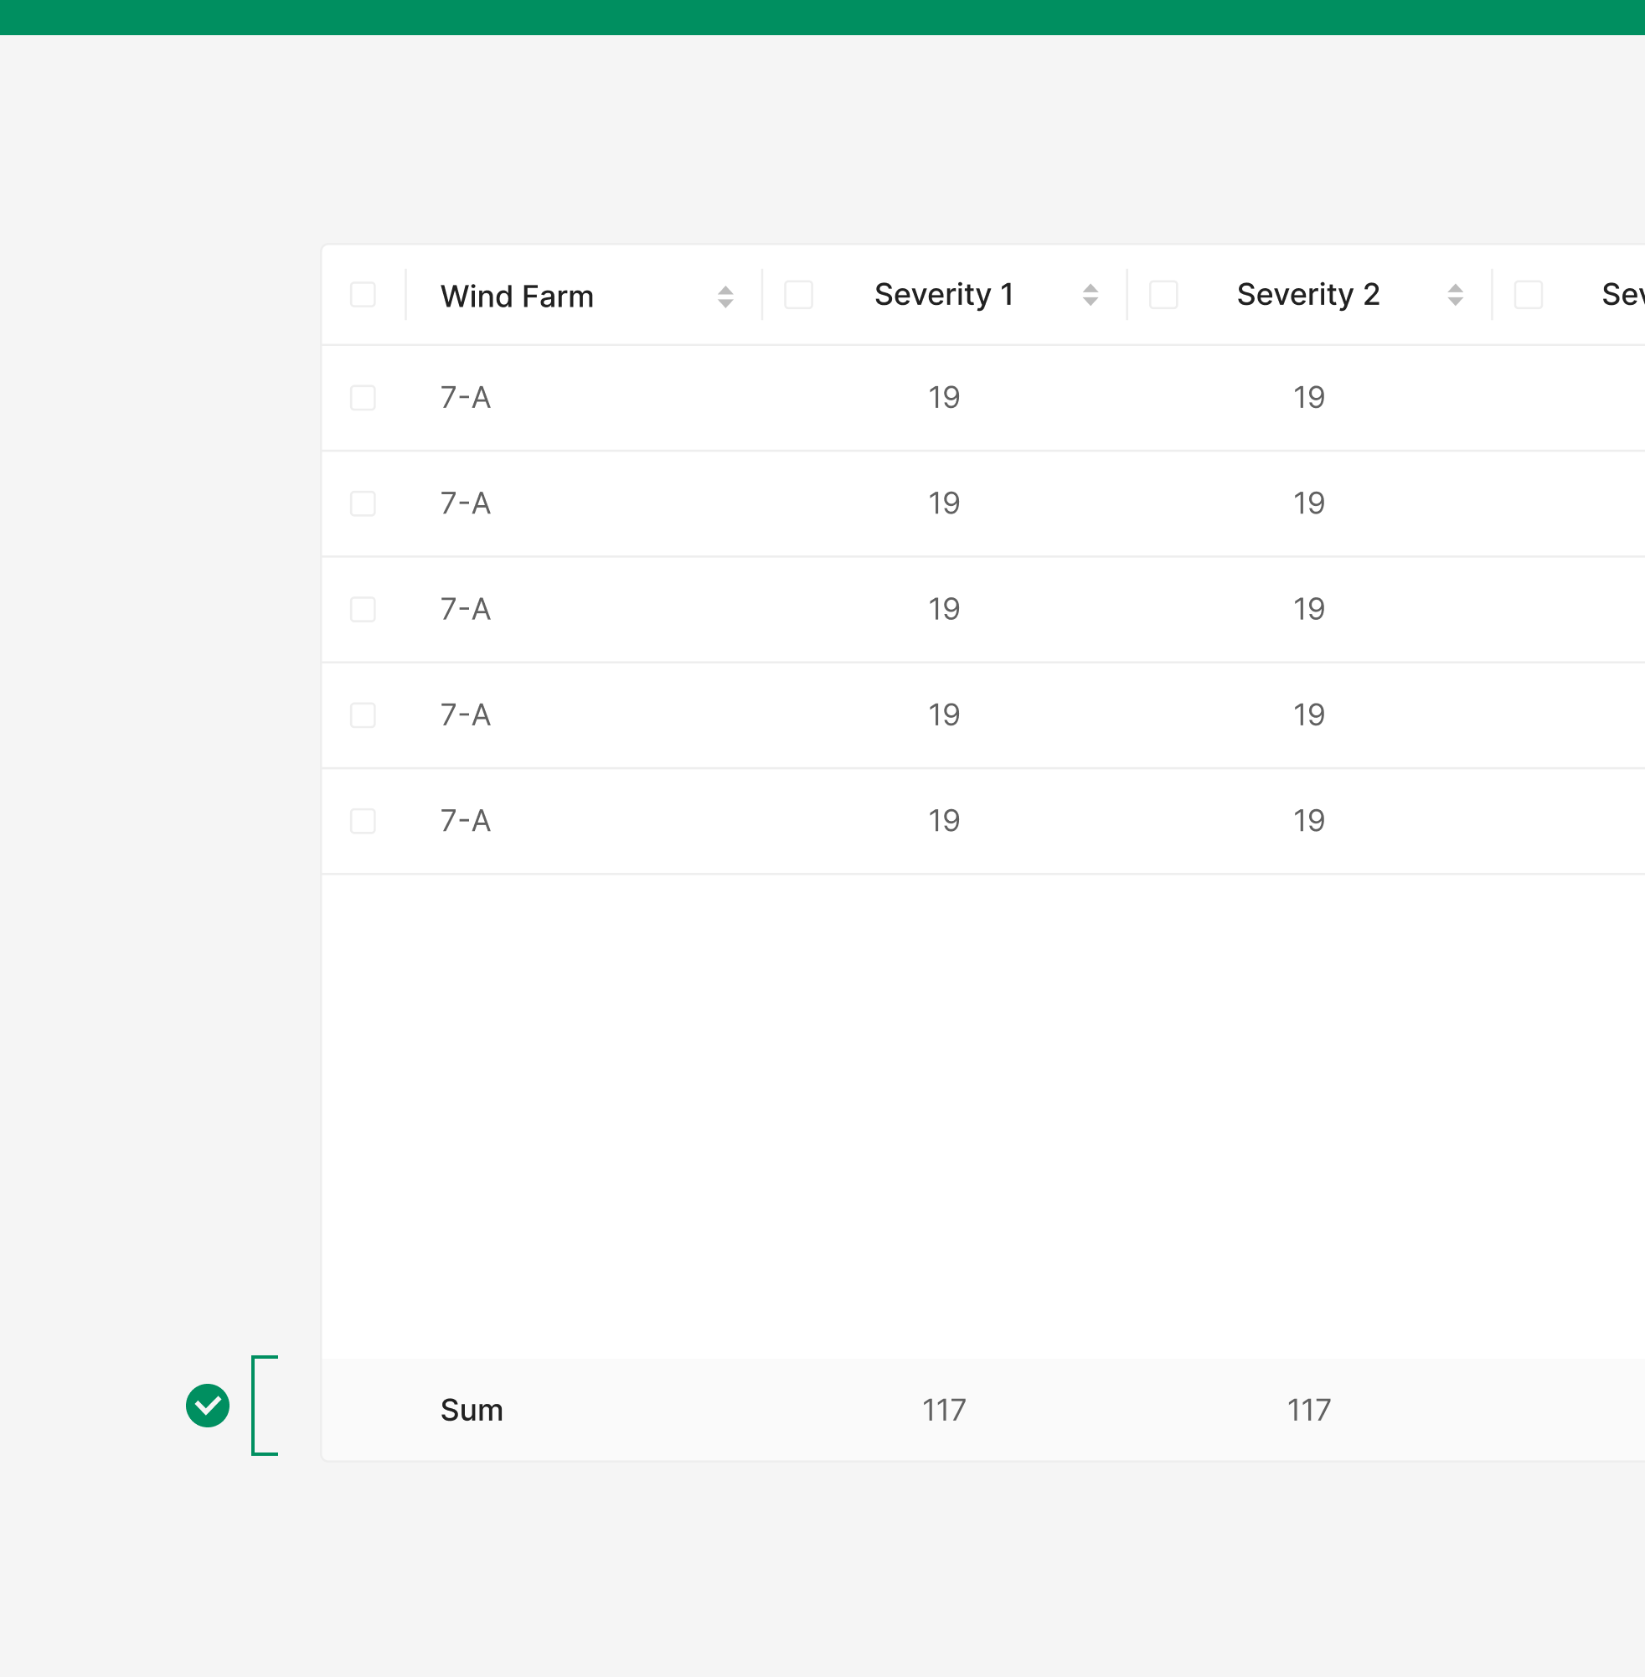Check the Severity 2 column checkbox
The height and width of the screenshot is (1677, 1645).
tap(1163, 295)
